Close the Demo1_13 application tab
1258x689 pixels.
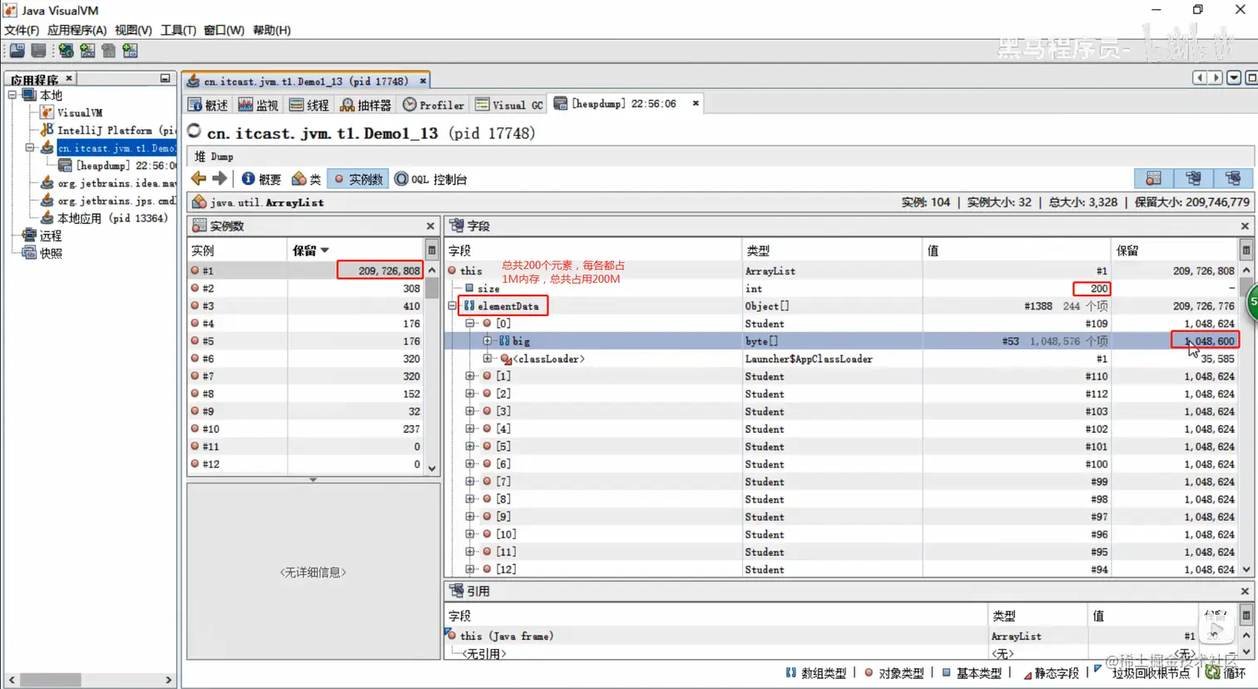[423, 81]
